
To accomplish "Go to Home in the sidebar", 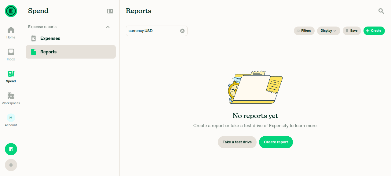I will point(11,33).
